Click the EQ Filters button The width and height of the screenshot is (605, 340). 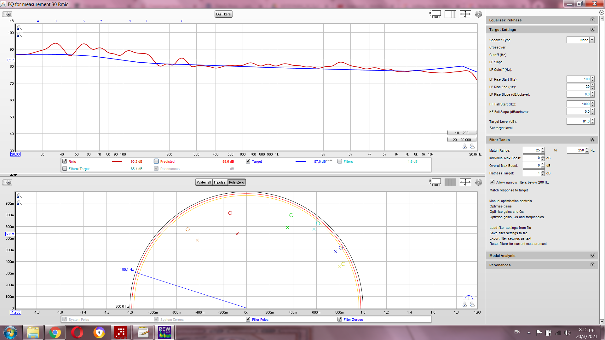coord(223,14)
